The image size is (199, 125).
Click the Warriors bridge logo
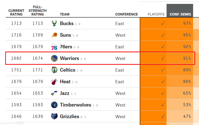[x=54, y=58]
